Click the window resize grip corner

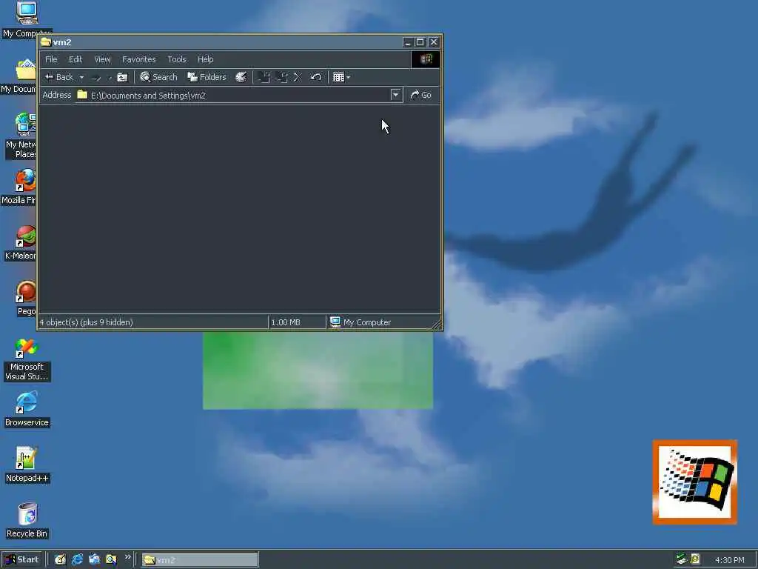click(x=437, y=325)
